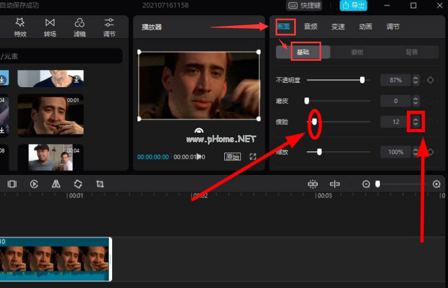Screen dimensions: 448x288
Task: Click the bottom-right preview corner handle
Action: (x=259, y=119)
